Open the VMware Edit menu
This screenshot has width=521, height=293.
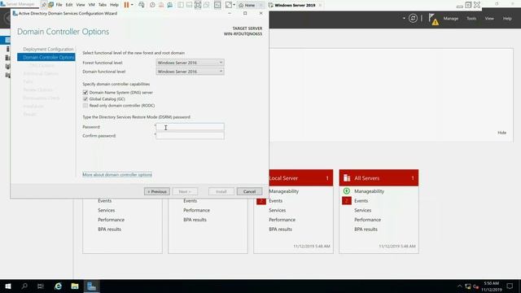[69, 5]
